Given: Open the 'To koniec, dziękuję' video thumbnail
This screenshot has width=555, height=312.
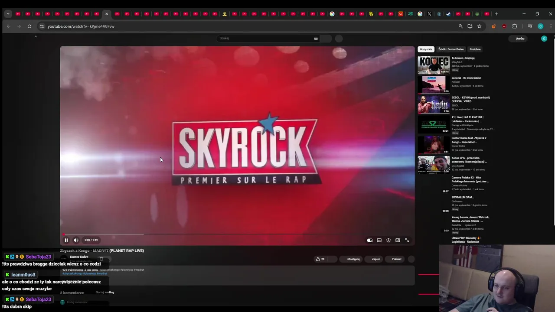Looking at the screenshot, I should pyautogui.click(x=434, y=65).
